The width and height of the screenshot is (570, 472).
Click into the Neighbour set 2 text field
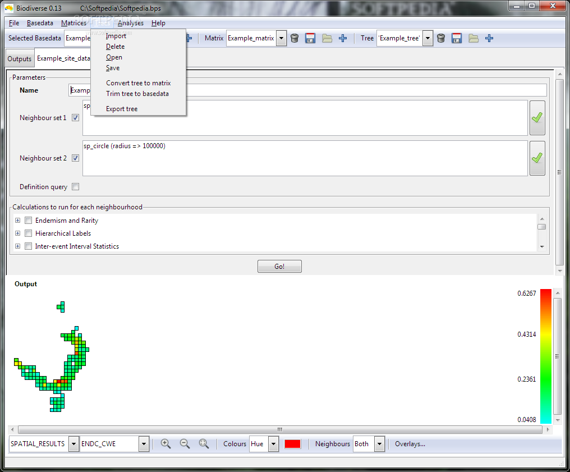pos(305,158)
